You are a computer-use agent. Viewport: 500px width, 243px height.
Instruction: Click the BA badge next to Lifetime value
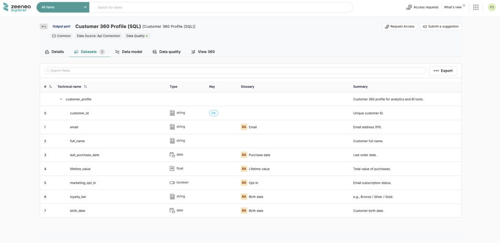[x=244, y=169]
